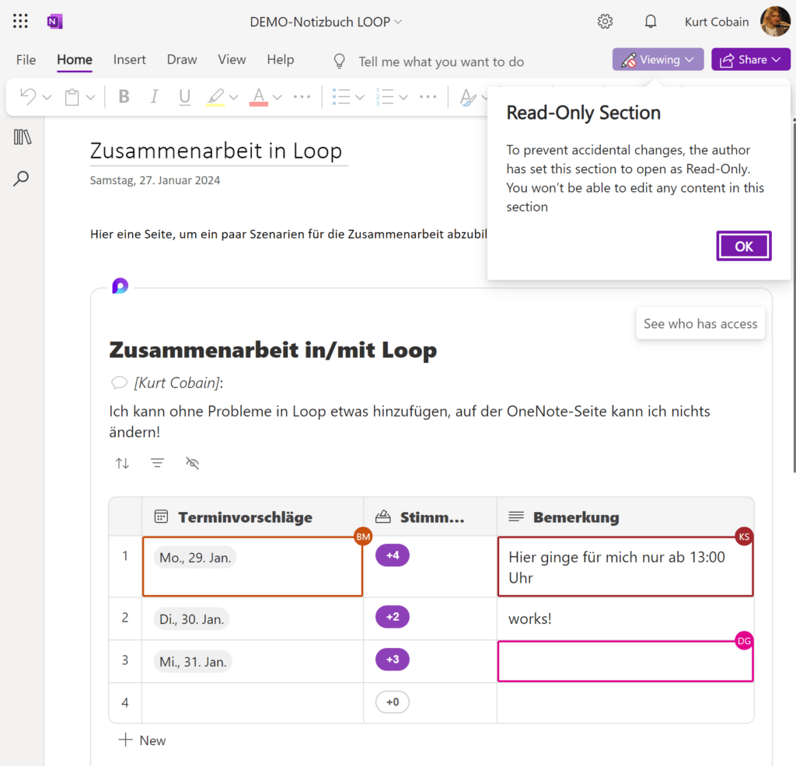
Task: Click the page title Zusammenarbeit in Loop
Action: pos(216,151)
